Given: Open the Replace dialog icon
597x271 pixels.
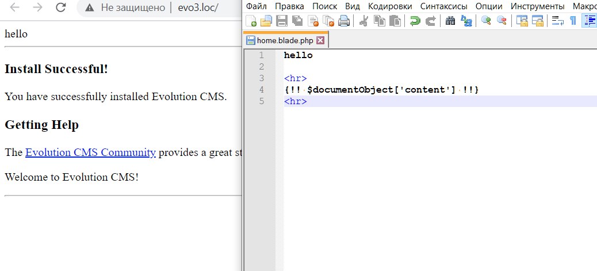Looking at the screenshot, I should (x=466, y=21).
